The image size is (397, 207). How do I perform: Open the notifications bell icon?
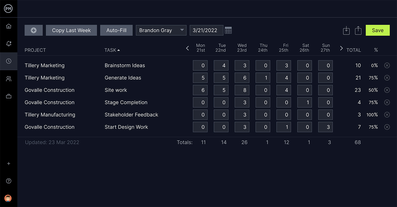pyautogui.click(x=9, y=44)
